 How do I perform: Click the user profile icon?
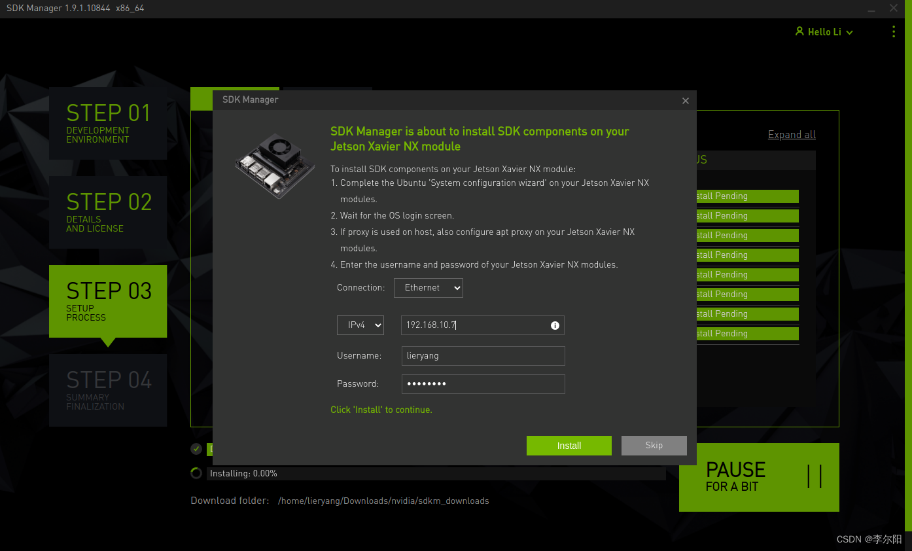pyautogui.click(x=799, y=31)
